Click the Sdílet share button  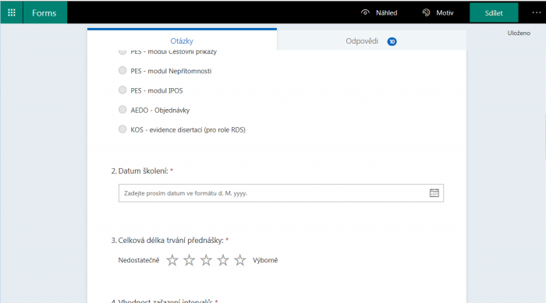point(494,13)
